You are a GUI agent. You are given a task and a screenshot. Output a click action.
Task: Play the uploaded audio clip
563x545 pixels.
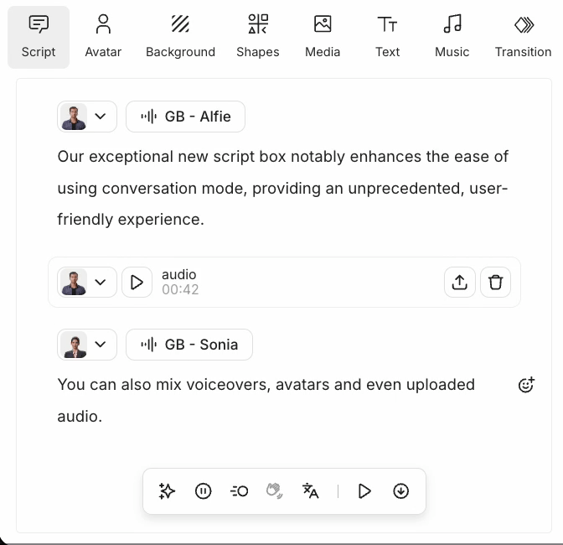(x=137, y=283)
